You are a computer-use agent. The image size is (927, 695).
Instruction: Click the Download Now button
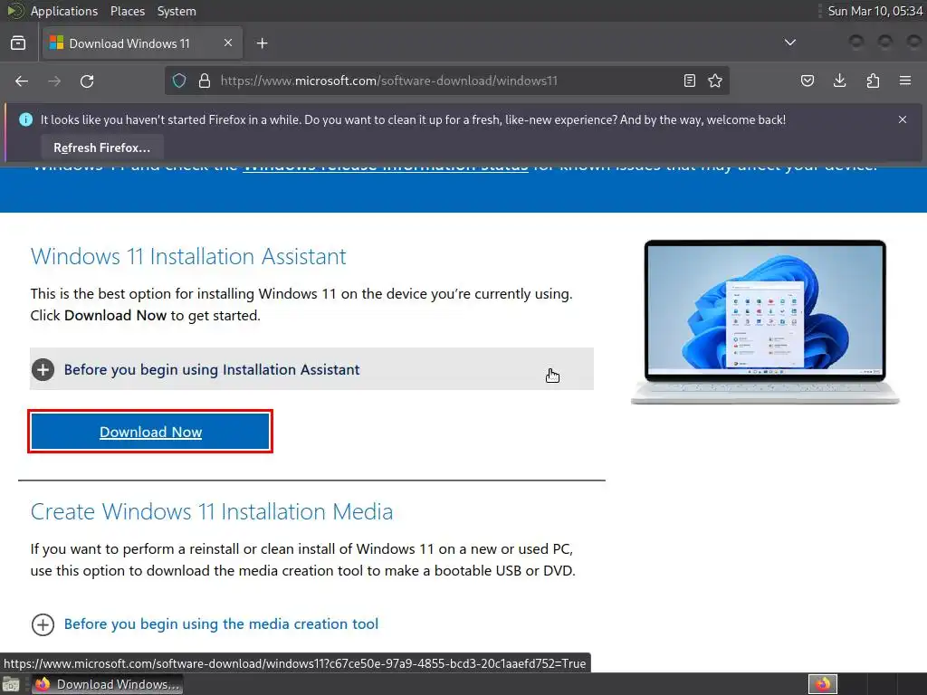pos(150,432)
